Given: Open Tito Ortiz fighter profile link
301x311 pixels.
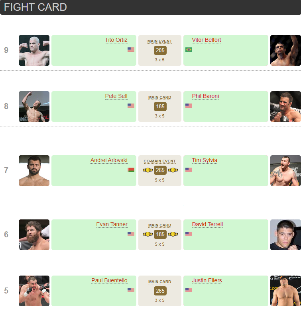Looking at the screenshot, I should pos(116,40).
